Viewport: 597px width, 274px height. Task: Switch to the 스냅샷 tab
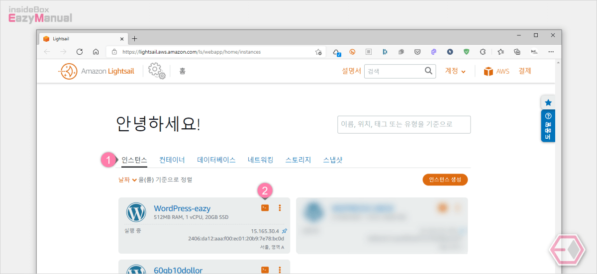click(x=332, y=160)
